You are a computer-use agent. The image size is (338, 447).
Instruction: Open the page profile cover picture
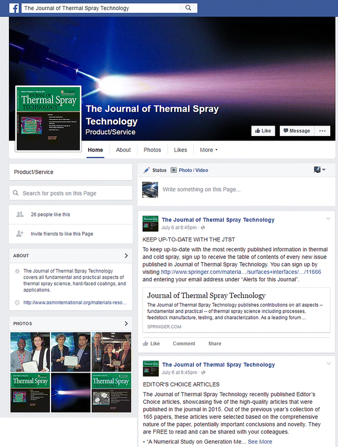click(48, 118)
